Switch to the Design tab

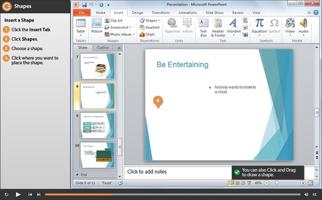click(x=137, y=13)
